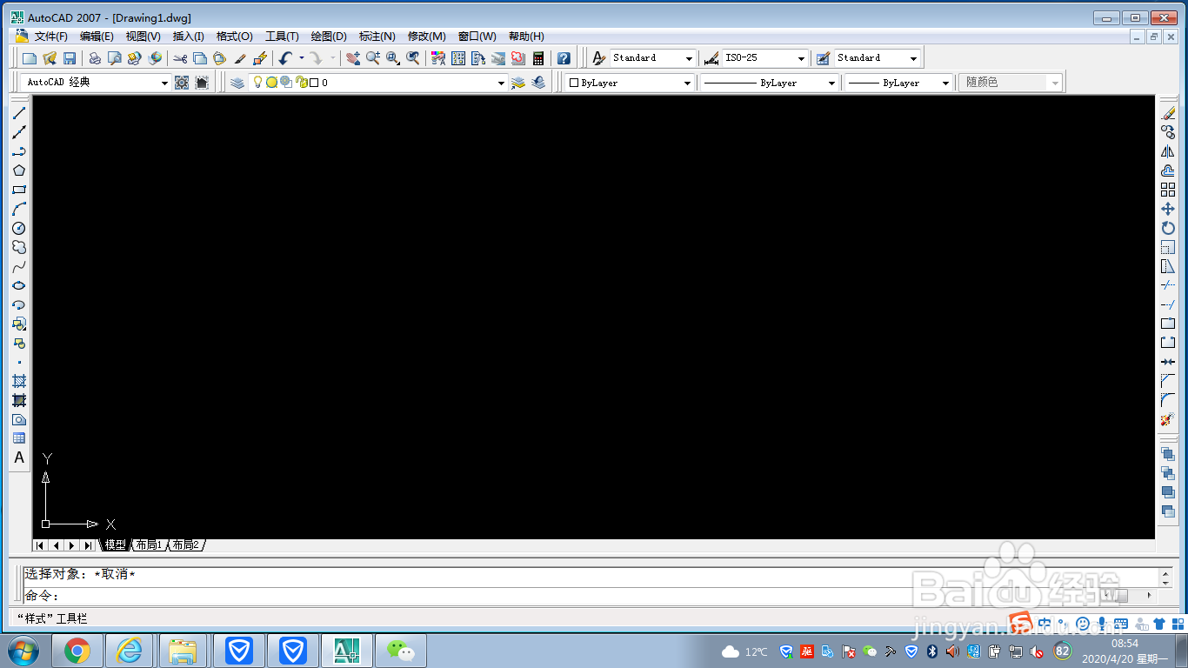Expand the layer list dropdown
The height and width of the screenshot is (668, 1188).
point(501,83)
